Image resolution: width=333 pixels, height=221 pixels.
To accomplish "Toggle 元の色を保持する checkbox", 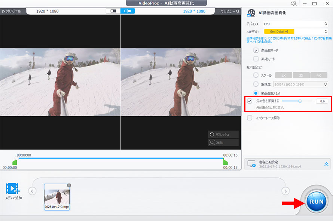I will click(250, 101).
